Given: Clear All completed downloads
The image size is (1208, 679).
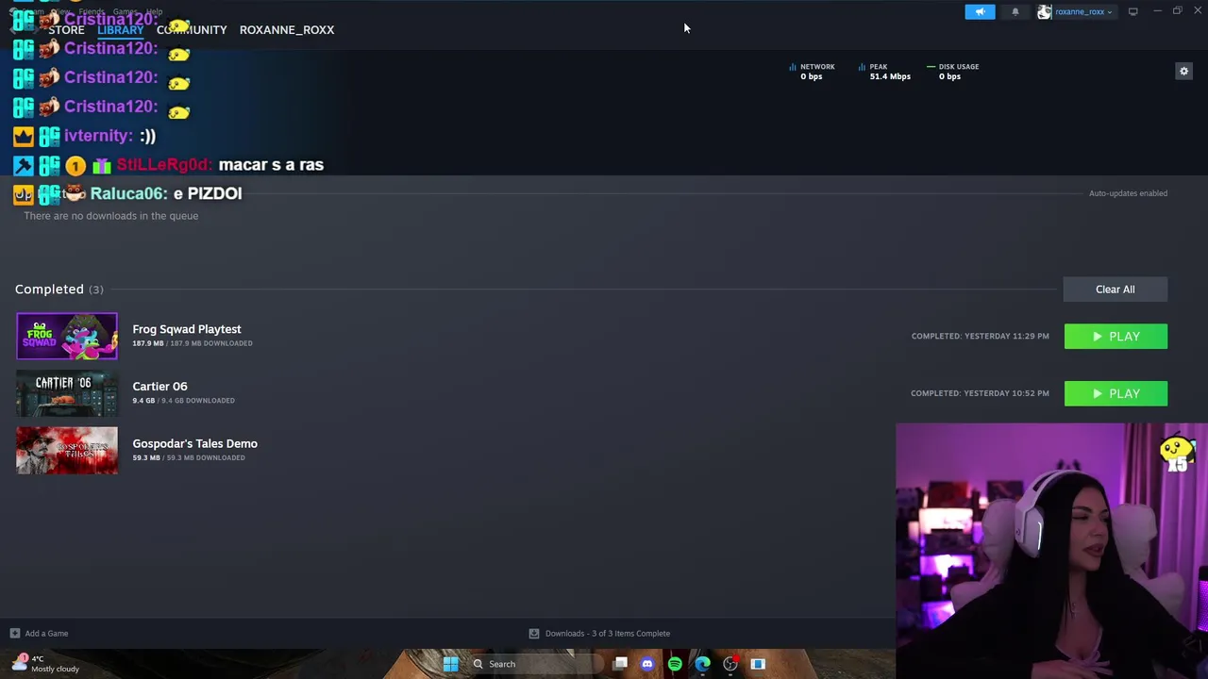Looking at the screenshot, I should pyautogui.click(x=1116, y=290).
